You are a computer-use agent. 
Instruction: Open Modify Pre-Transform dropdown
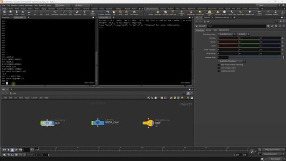pos(231,61)
